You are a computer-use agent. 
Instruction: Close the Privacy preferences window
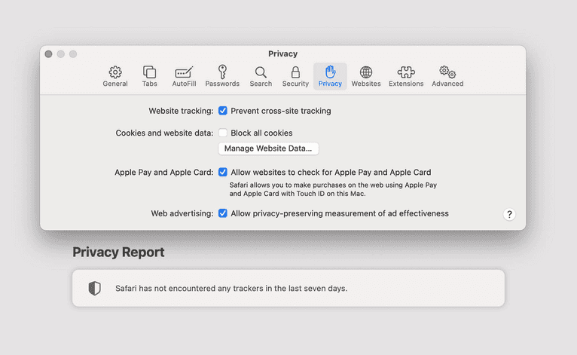click(48, 54)
